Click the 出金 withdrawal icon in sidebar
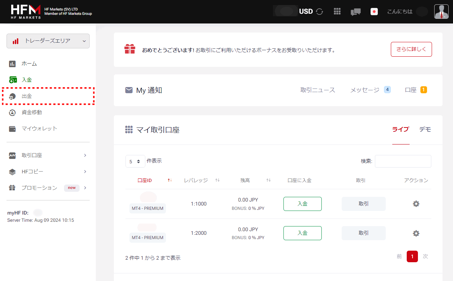453x281 pixels. [12, 96]
